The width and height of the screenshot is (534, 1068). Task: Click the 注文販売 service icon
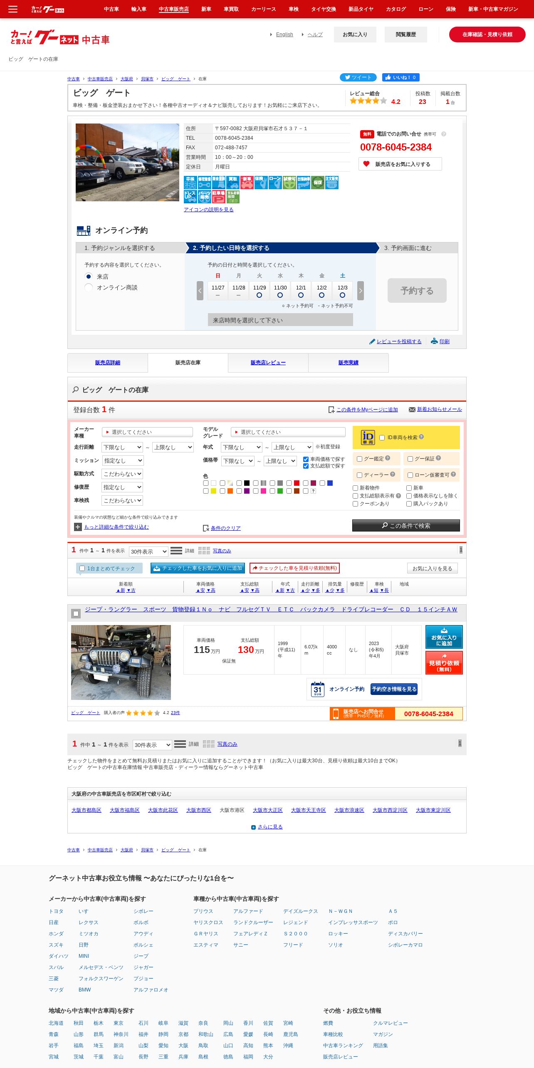click(332, 183)
